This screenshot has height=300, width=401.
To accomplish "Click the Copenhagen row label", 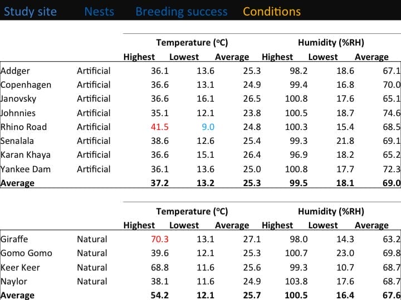I will [26, 84].
